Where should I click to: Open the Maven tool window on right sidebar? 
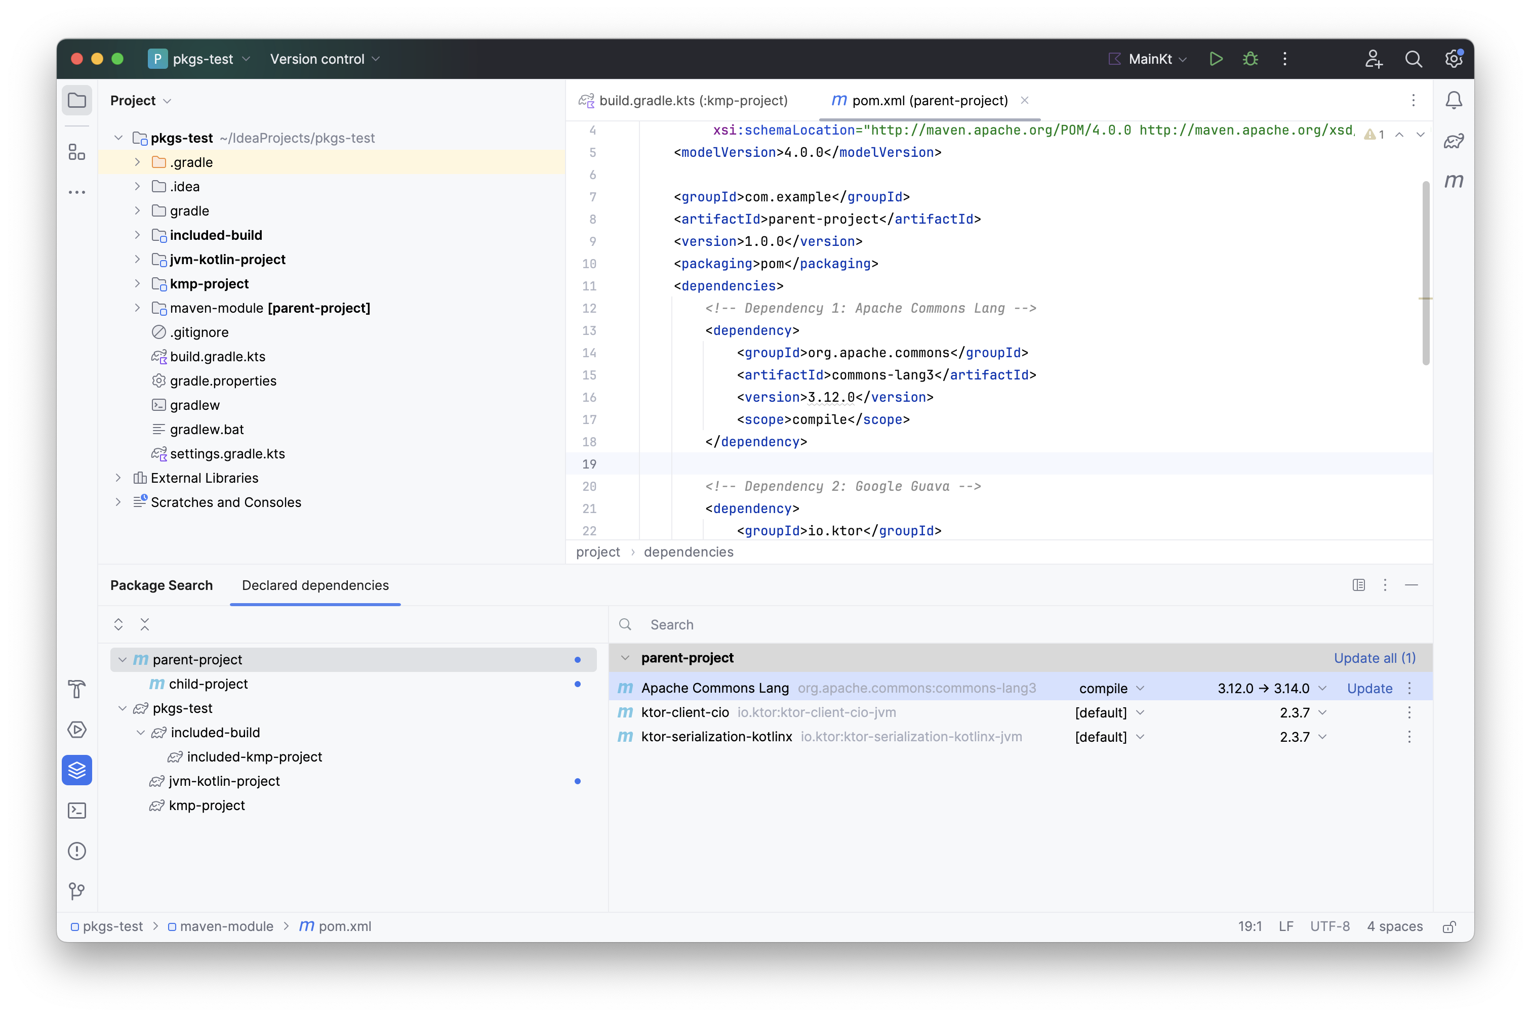pyautogui.click(x=1453, y=181)
